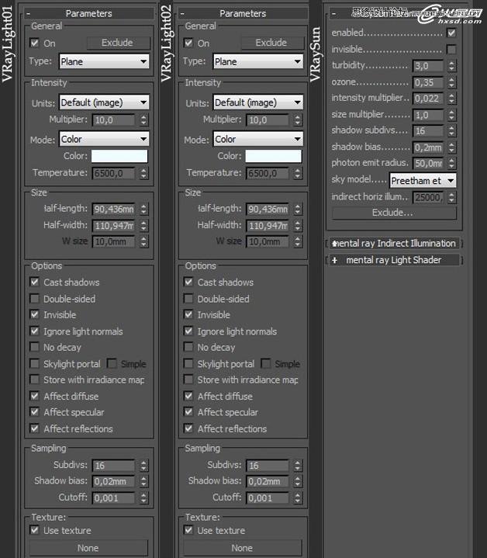The height and width of the screenshot is (558, 487).
Task: Click VRaySun ozone spinner arrows
Action: point(451,82)
